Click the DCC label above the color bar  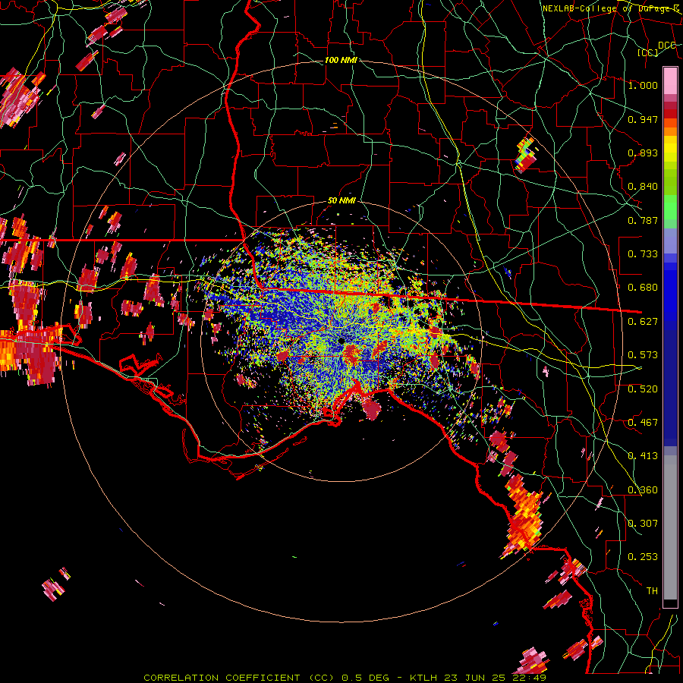667,46
